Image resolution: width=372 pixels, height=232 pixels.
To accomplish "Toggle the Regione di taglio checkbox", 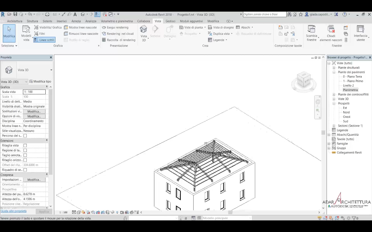I will click(x=25, y=151).
